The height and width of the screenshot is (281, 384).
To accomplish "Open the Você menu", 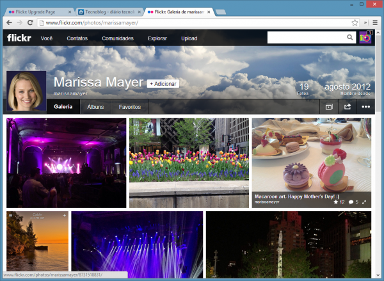I will (47, 38).
